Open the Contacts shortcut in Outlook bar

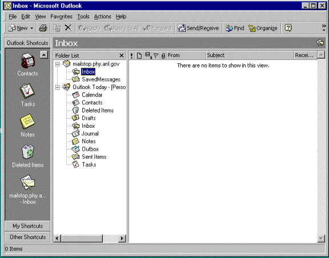[x=27, y=64]
